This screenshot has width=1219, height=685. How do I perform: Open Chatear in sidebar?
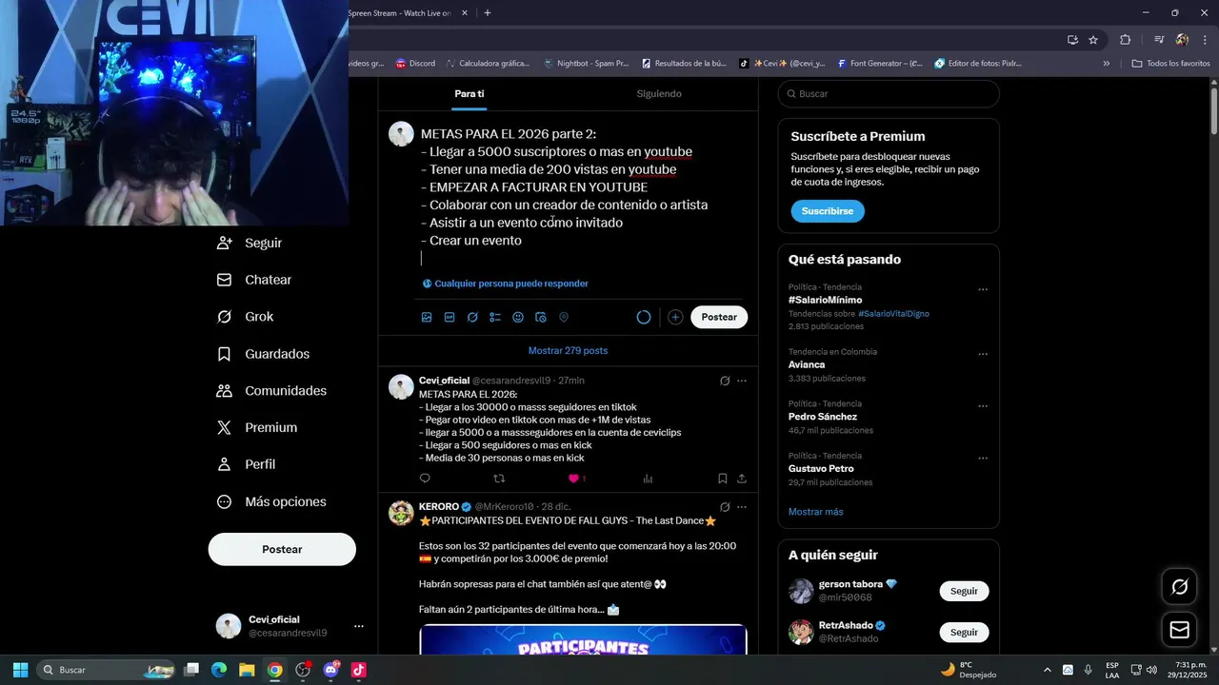coord(254,280)
